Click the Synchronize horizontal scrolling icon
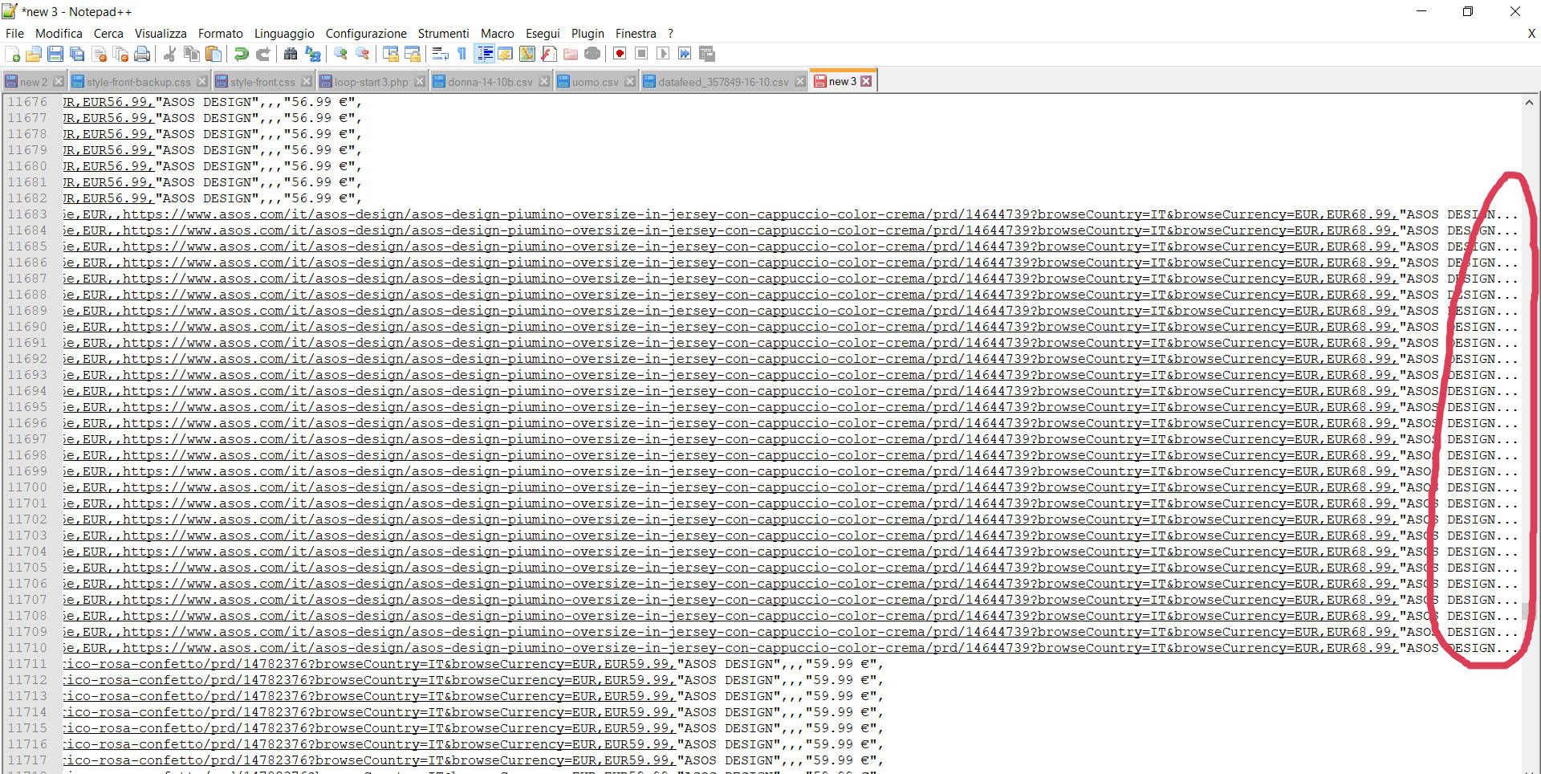Viewport: 1541px width, 774px height. (413, 54)
